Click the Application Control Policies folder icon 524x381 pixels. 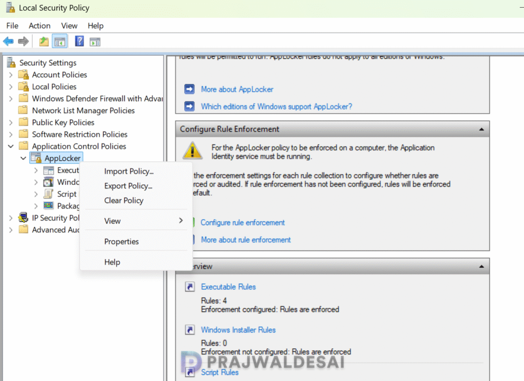pyautogui.click(x=24, y=146)
